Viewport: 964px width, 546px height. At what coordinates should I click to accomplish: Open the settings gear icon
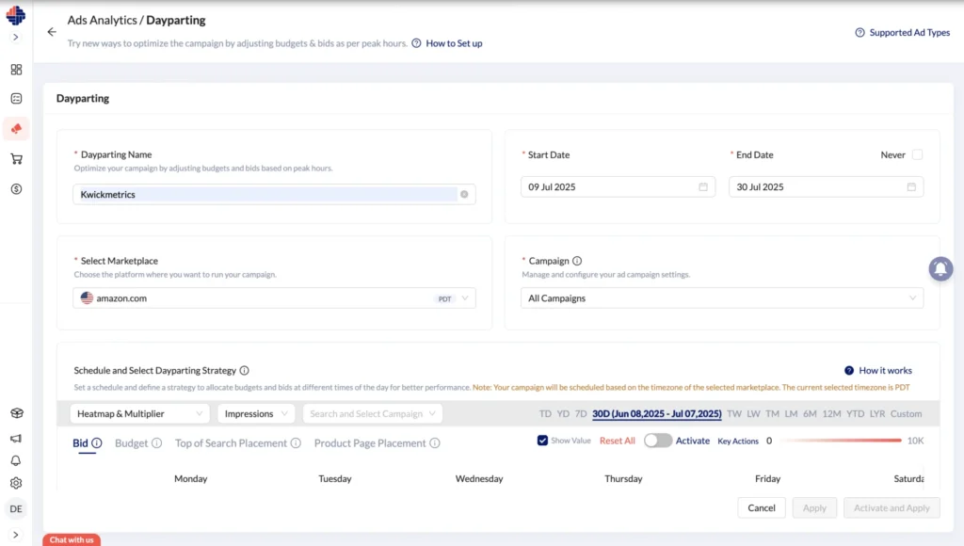17,483
